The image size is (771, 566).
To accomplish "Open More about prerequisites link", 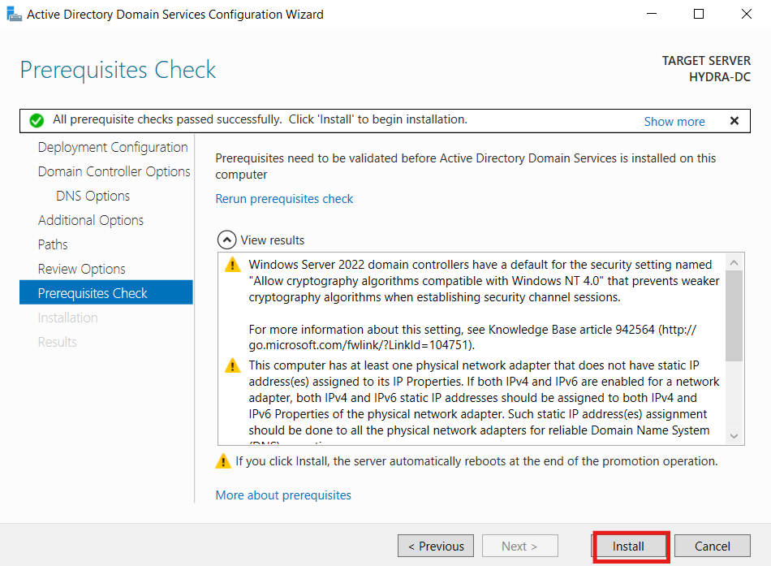I will point(283,495).
